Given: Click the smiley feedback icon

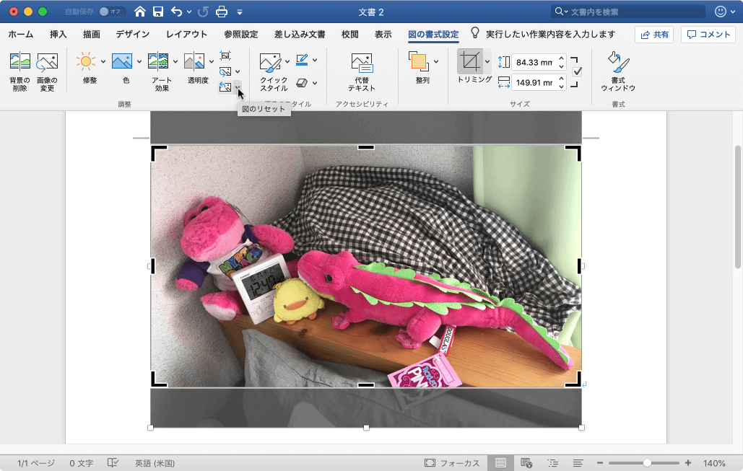Looking at the screenshot, I should coord(721,12).
